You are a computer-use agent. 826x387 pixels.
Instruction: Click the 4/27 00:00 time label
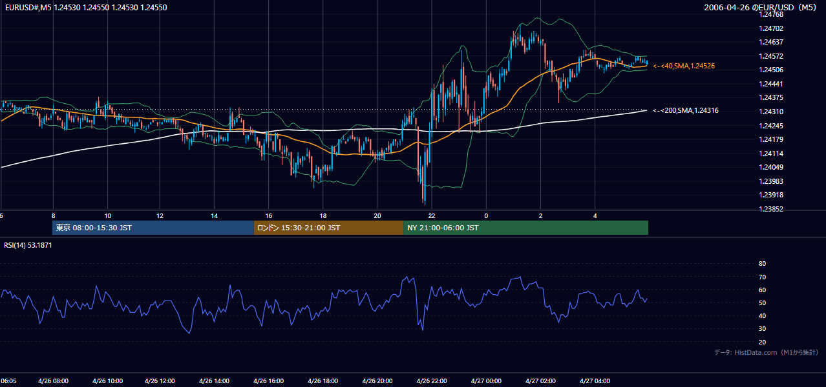pyautogui.click(x=486, y=381)
